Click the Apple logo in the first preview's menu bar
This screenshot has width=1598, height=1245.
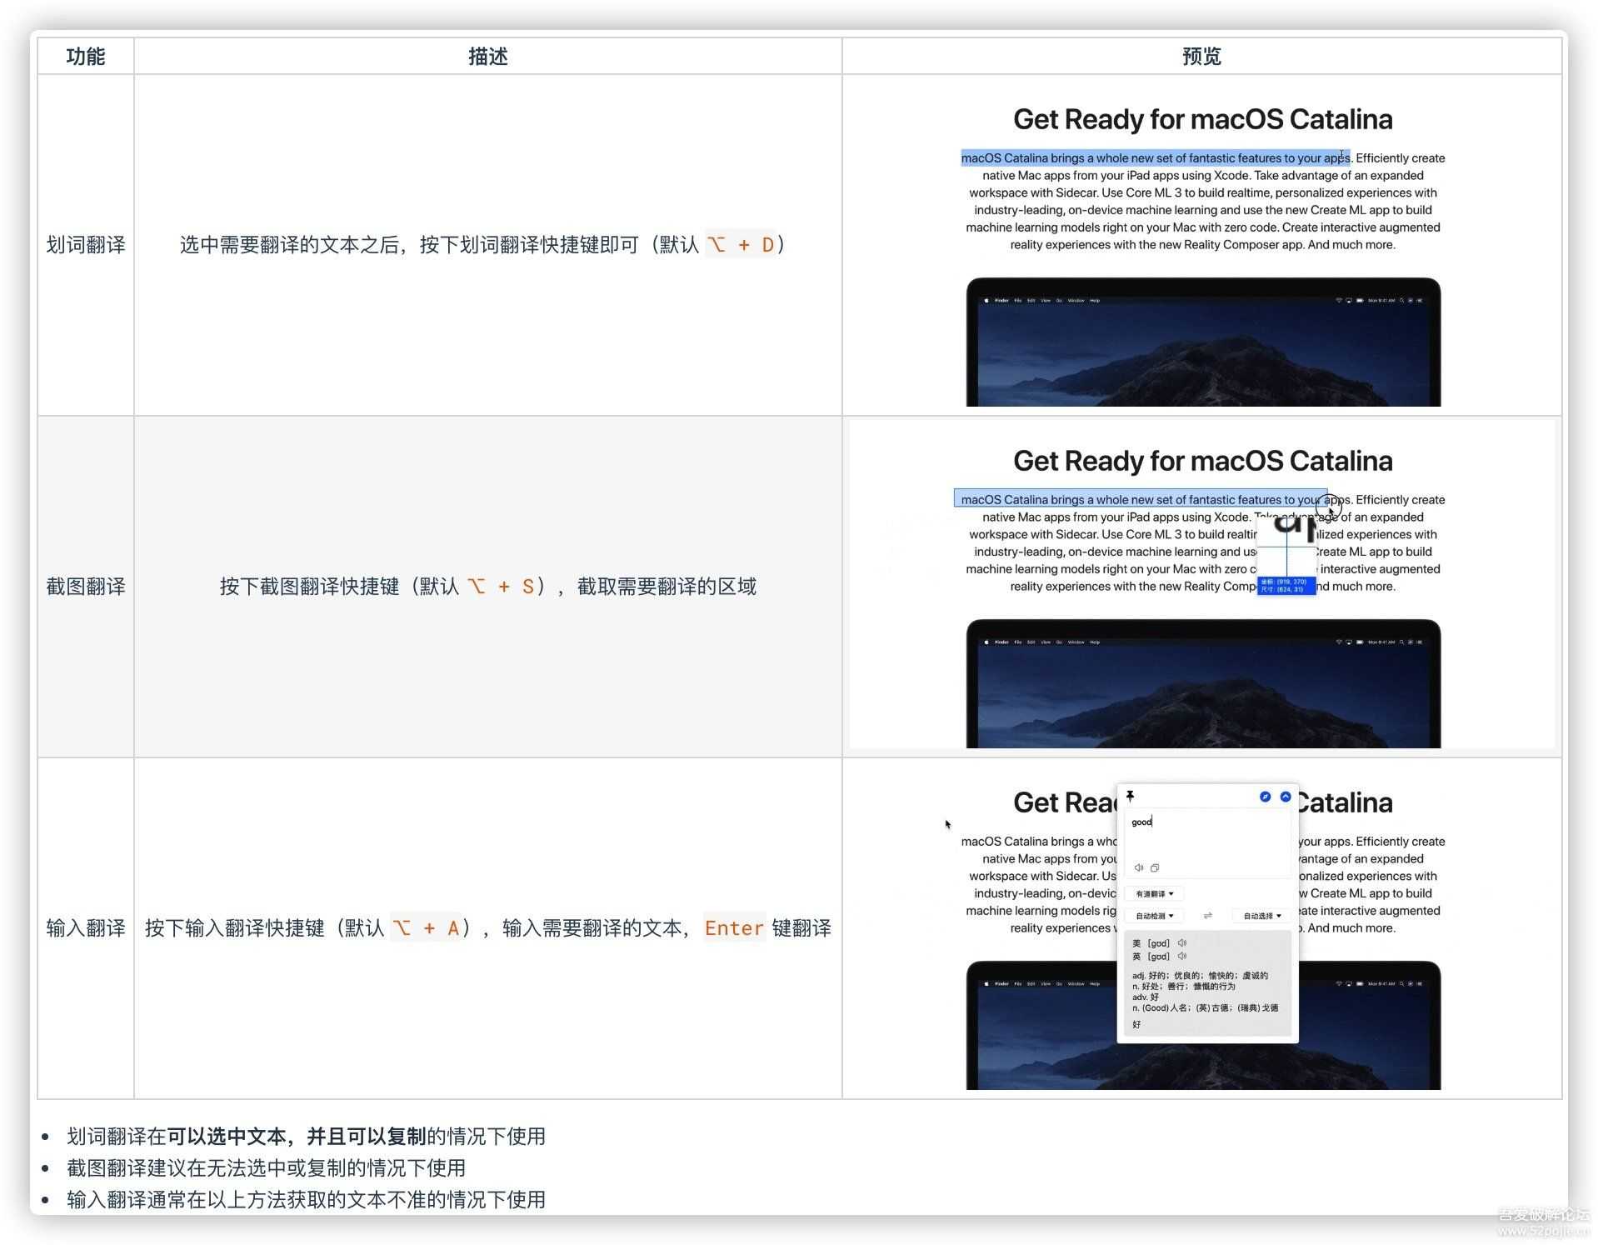tap(986, 300)
